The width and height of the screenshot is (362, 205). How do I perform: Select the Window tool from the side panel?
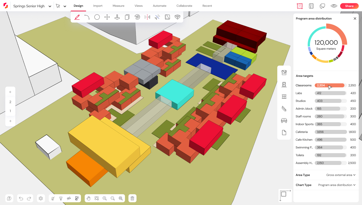284,96
